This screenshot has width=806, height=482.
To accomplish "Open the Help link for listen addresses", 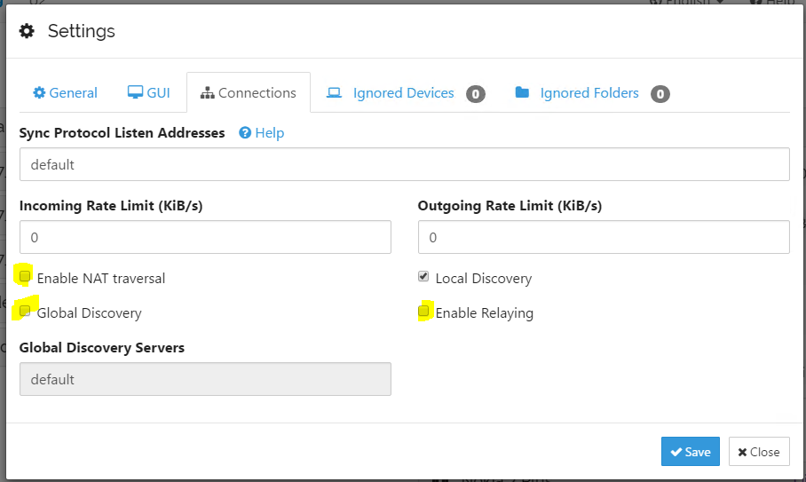I will pos(269,133).
